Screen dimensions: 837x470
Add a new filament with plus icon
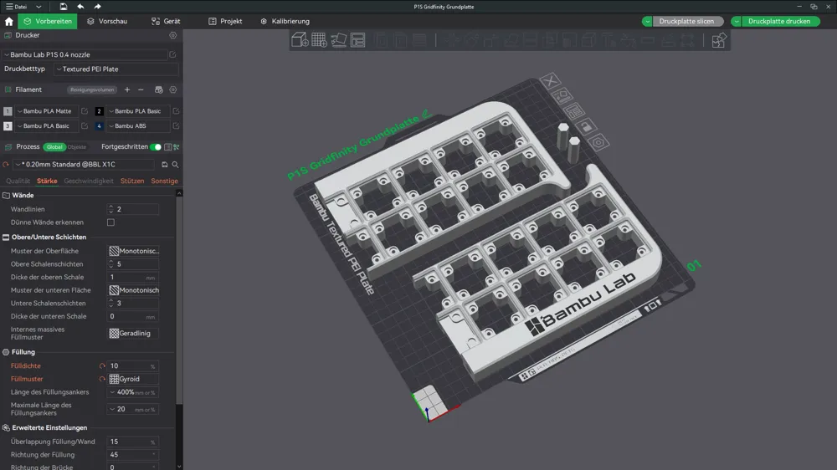click(x=127, y=89)
